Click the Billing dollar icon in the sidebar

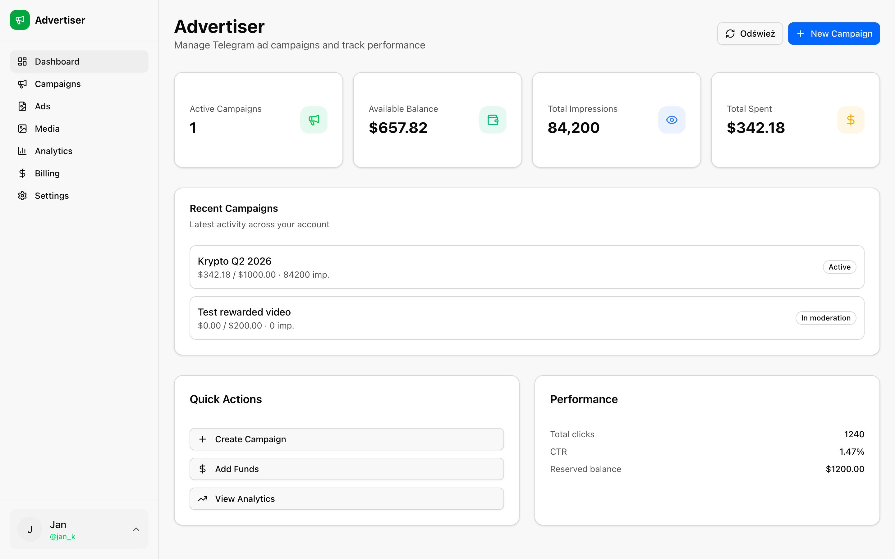[x=23, y=173]
